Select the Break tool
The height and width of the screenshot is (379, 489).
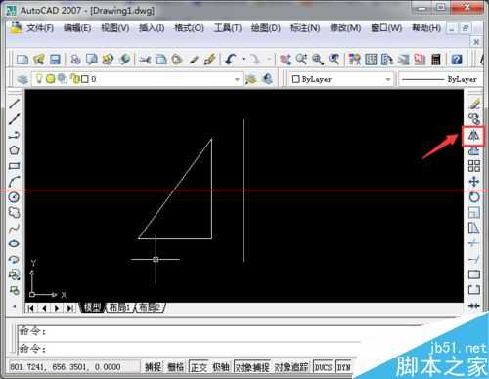click(x=474, y=290)
